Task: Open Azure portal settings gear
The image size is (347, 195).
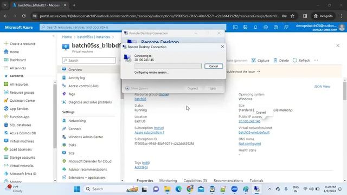Action: [x=266, y=27]
